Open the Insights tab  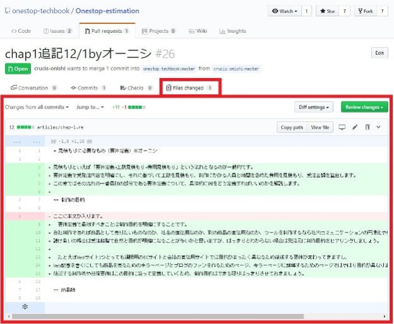[233, 31]
